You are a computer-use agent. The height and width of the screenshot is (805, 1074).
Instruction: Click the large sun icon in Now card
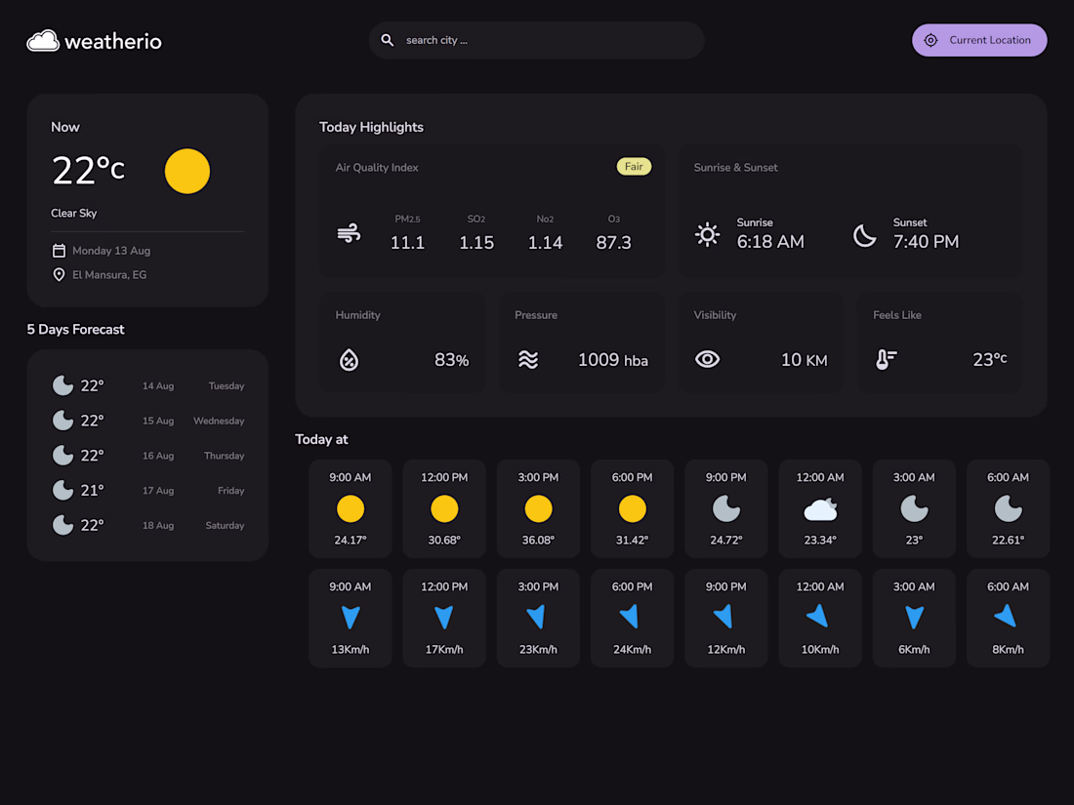(187, 171)
